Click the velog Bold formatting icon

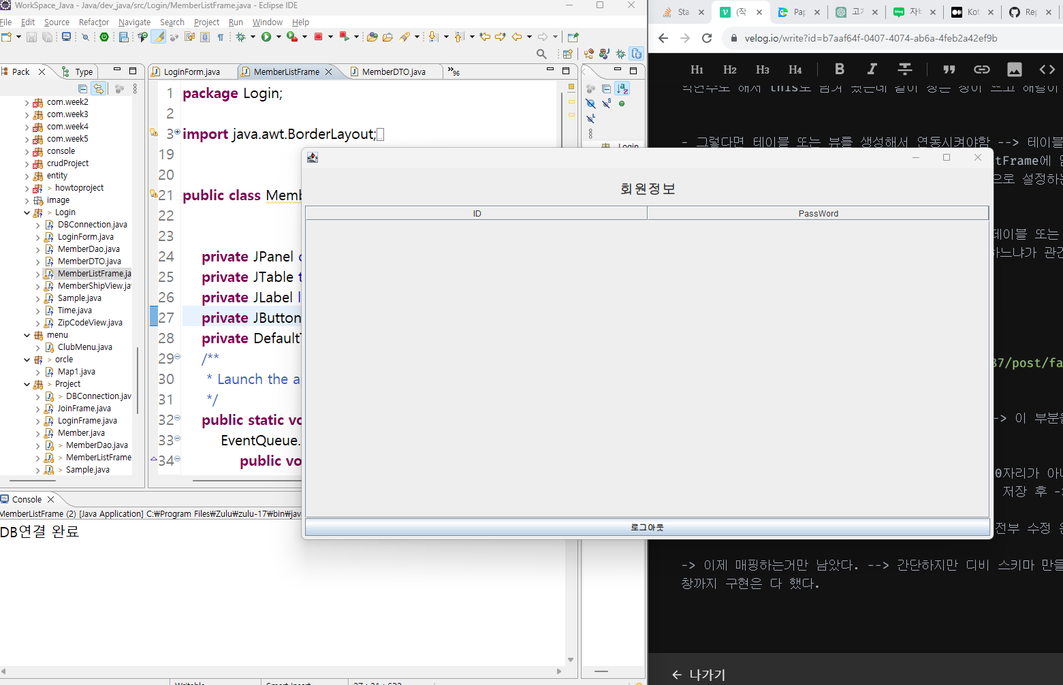pyautogui.click(x=840, y=69)
